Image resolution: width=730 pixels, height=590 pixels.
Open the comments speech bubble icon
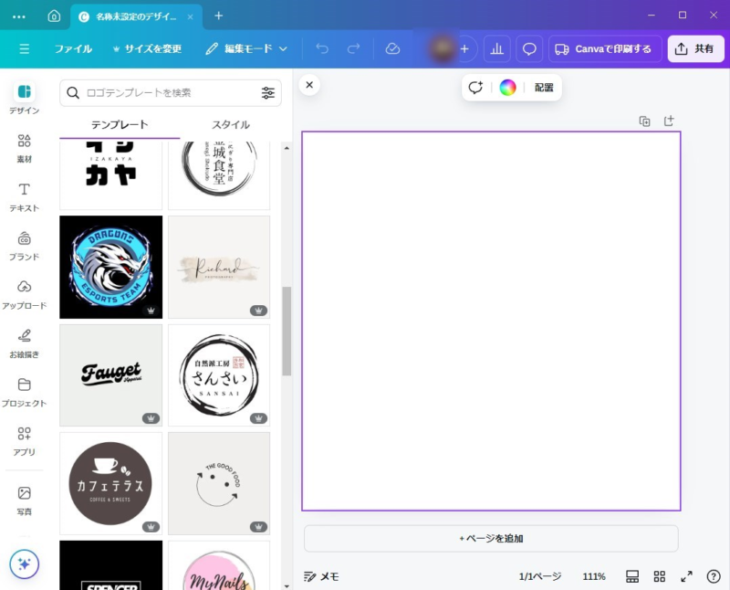(529, 48)
